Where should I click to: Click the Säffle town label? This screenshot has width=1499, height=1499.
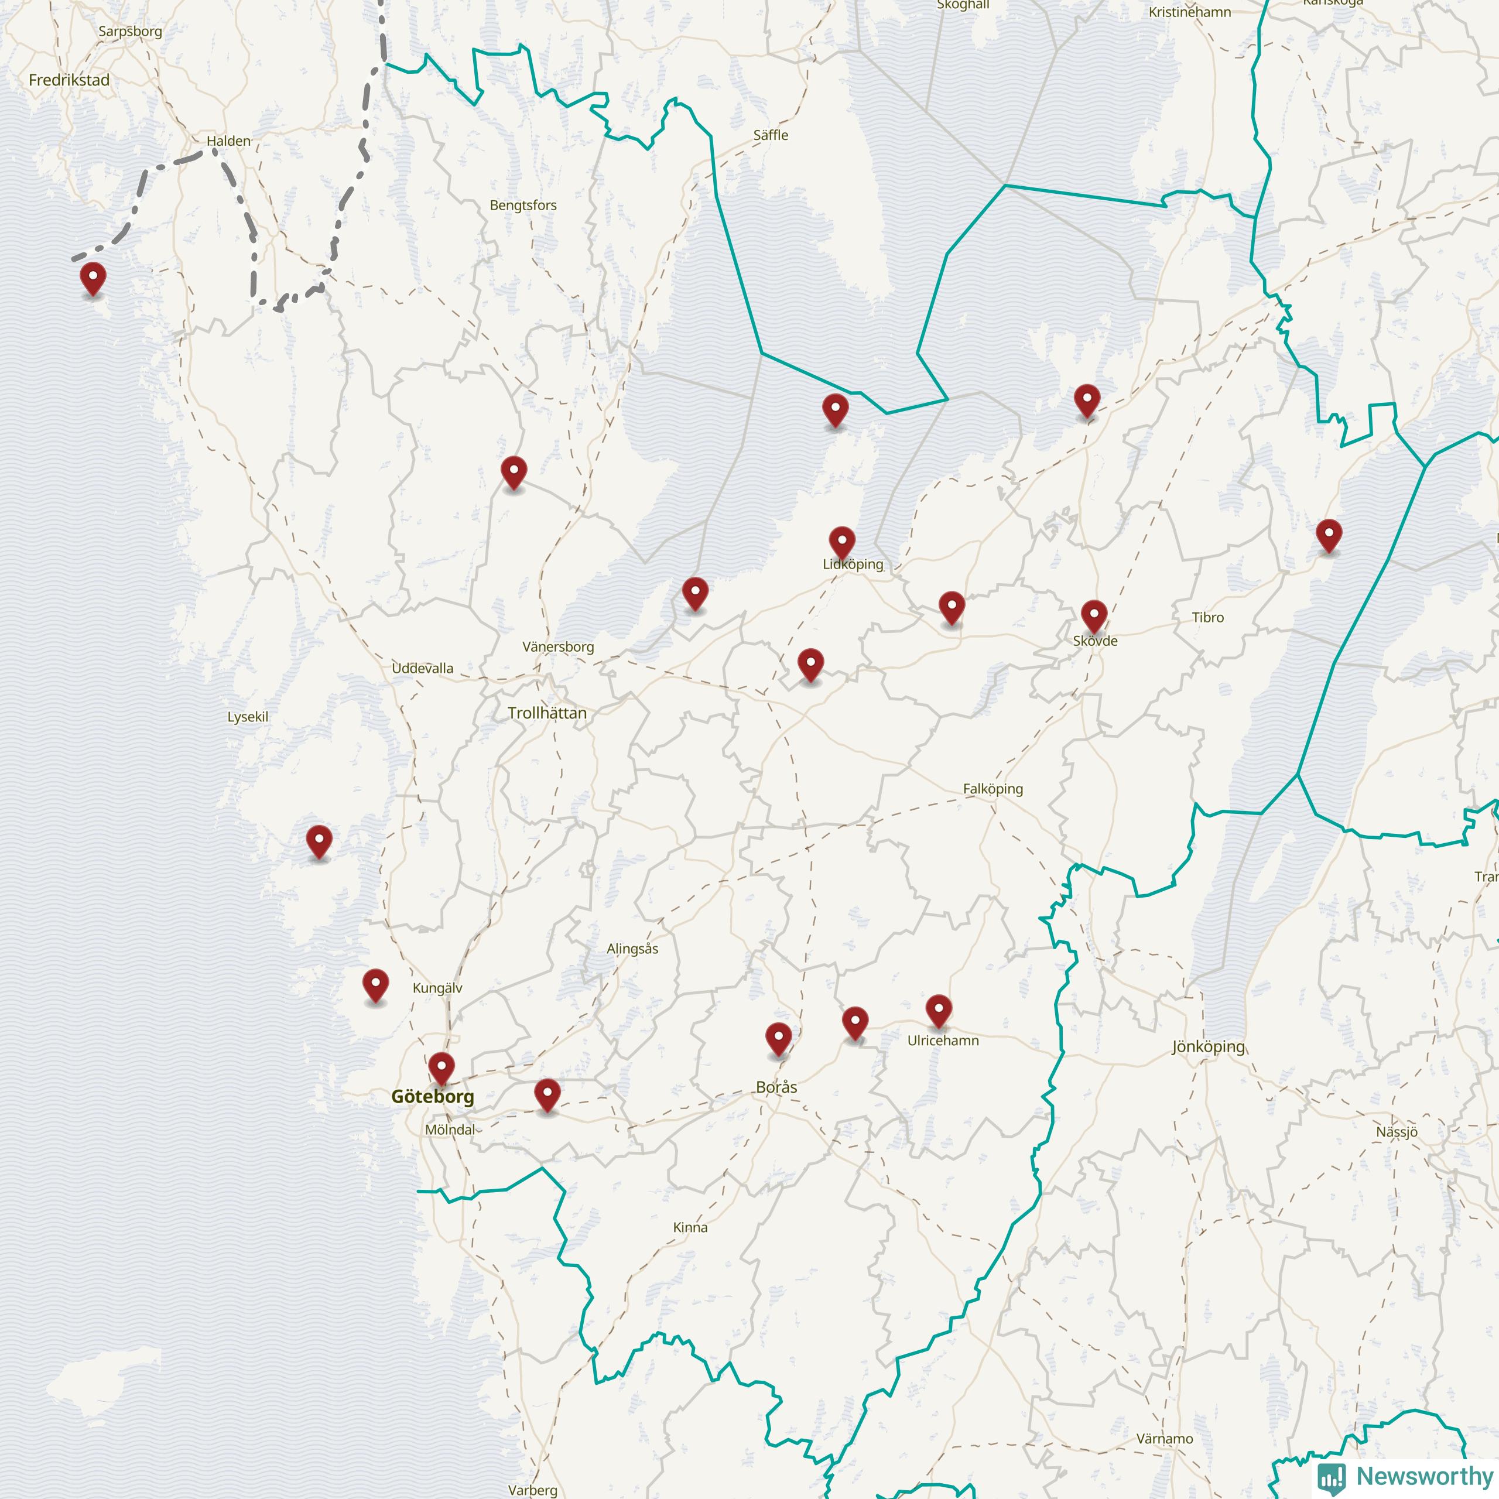click(771, 135)
